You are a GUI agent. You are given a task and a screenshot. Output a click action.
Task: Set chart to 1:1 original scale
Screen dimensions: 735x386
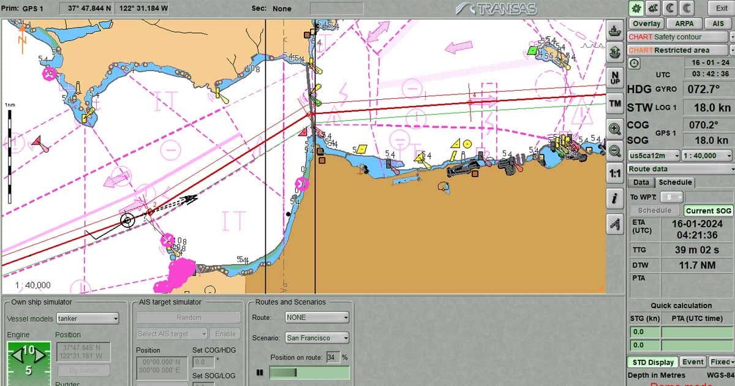(x=615, y=174)
